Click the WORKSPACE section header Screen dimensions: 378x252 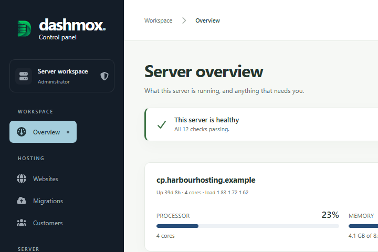(x=36, y=112)
